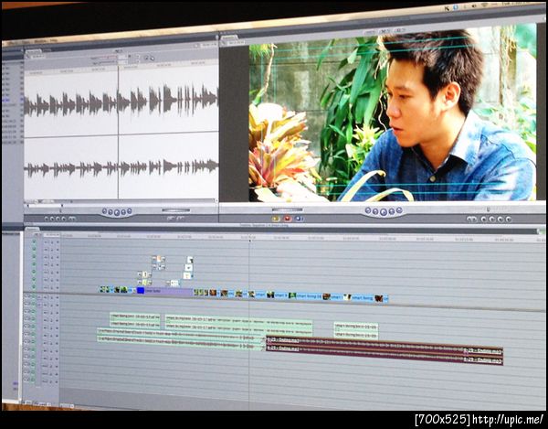Click Play In to Out in Canvas transport
The image size is (548, 429).
click(375, 211)
